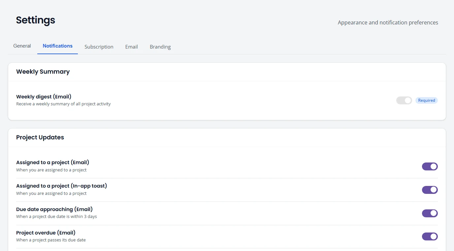Image resolution: width=454 pixels, height=251 pixels.
Task: Disable Assigned to a project (Email) notification
Action: [430, 166]
